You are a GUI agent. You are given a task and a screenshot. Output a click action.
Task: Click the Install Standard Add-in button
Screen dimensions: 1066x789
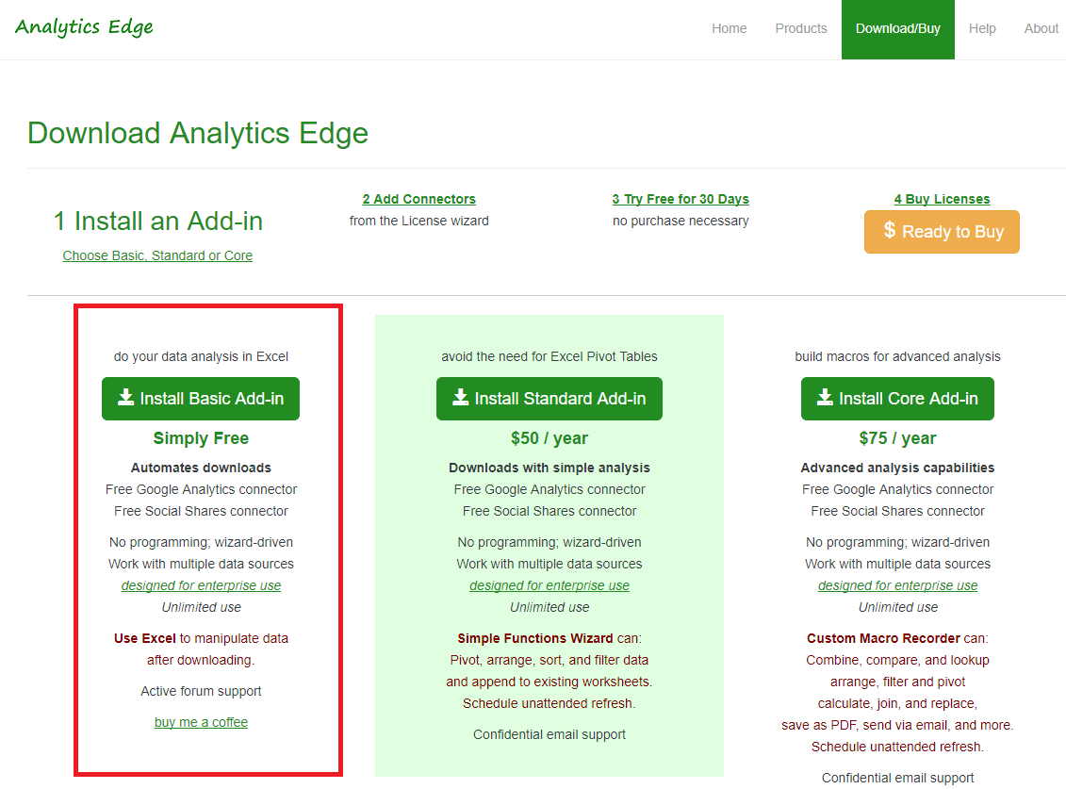(x=549, y=399)
